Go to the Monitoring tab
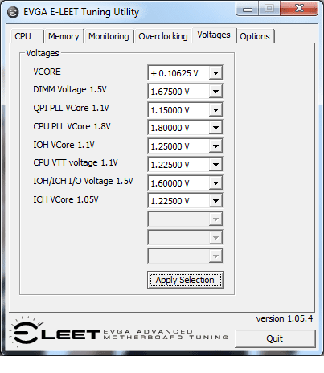 tap(109, 36)
